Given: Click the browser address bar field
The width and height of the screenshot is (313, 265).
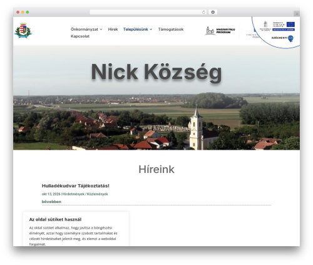Looking at the screenshot, I should click(148, 12).
